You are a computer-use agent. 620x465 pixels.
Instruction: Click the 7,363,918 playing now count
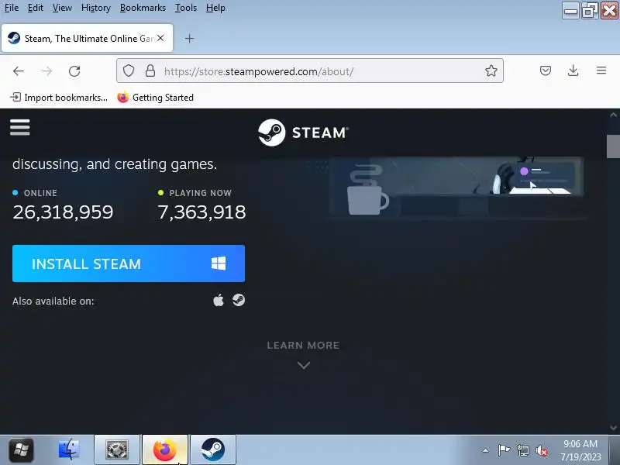coord(201,212)
